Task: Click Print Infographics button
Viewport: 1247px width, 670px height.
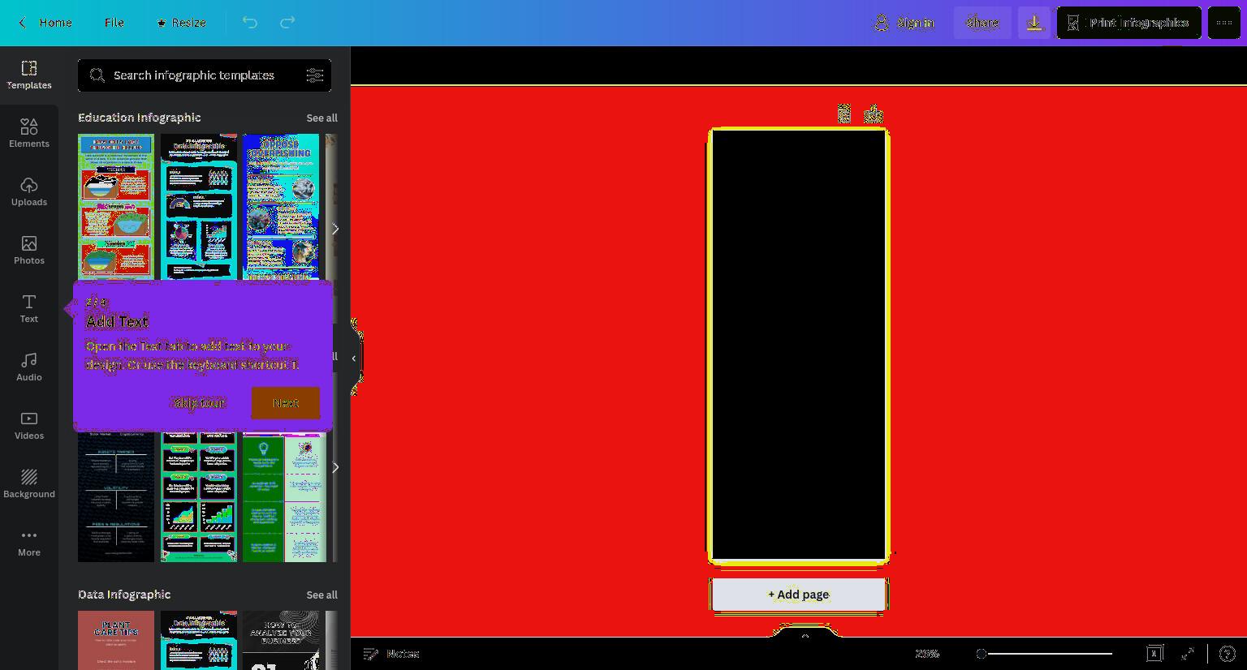Action: 1128,23
